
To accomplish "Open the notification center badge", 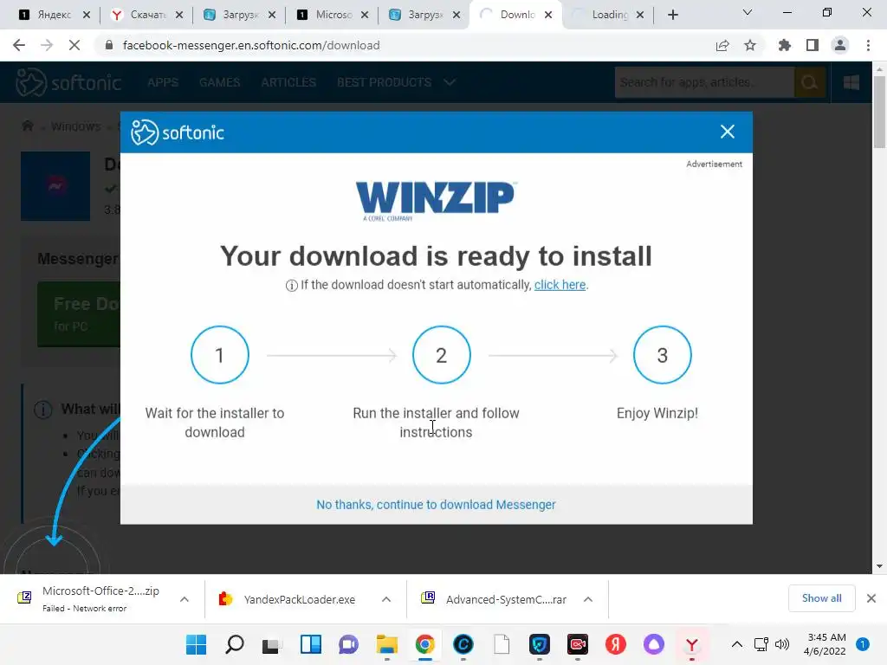I will (863, 644).
